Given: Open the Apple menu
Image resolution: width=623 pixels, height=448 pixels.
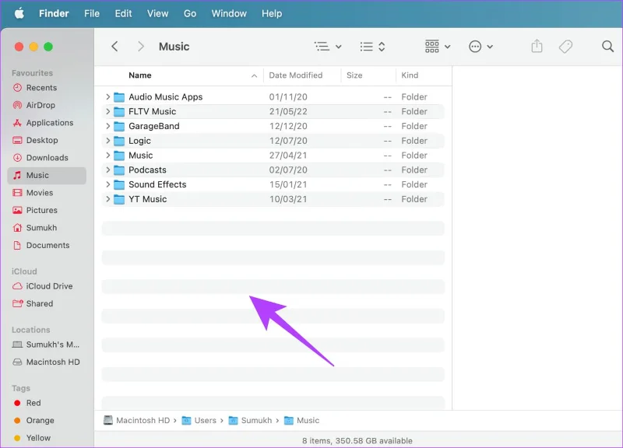Looking at the screenshot, I should (19, 13).
